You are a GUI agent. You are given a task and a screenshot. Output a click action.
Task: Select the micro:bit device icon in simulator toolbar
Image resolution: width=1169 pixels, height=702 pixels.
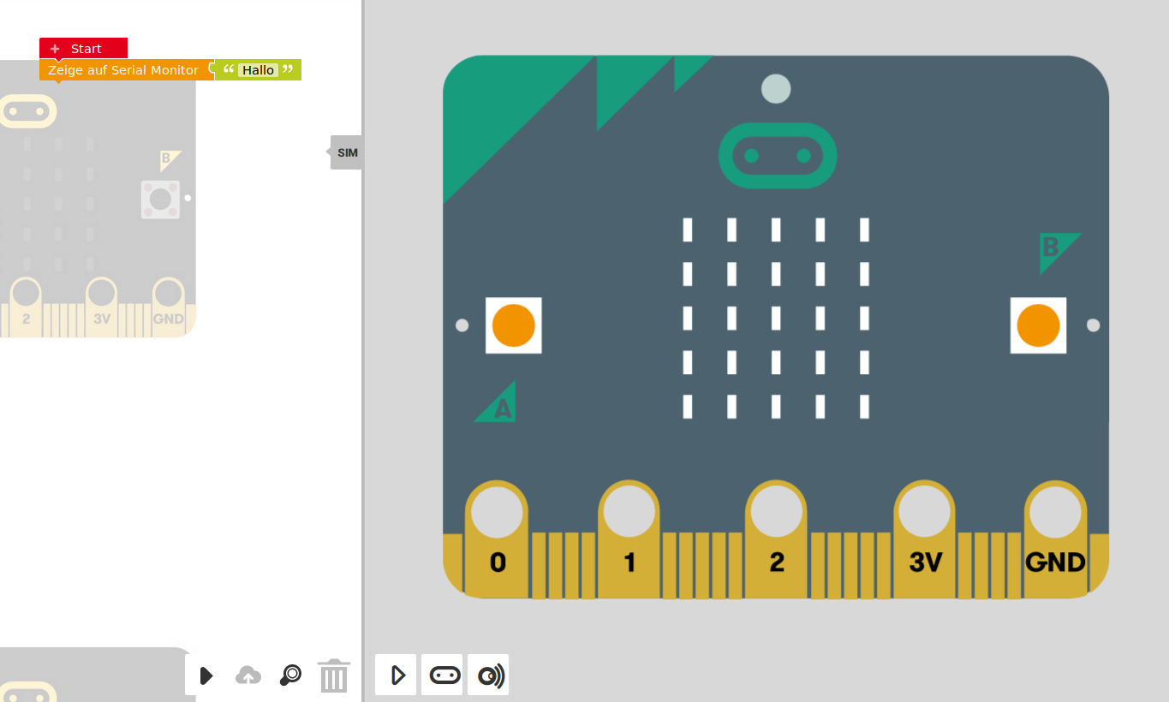click(442, 675)
